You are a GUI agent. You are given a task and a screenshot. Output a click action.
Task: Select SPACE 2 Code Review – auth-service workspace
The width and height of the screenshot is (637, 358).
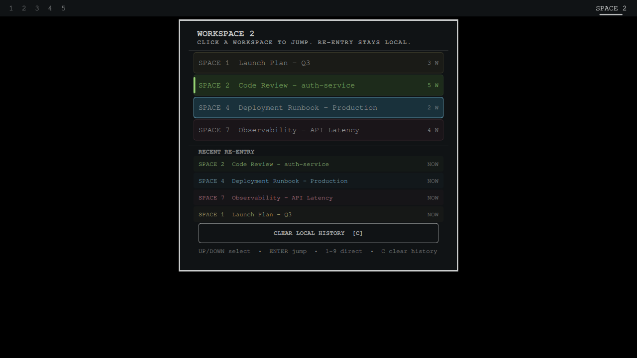(x=318, y=86)
